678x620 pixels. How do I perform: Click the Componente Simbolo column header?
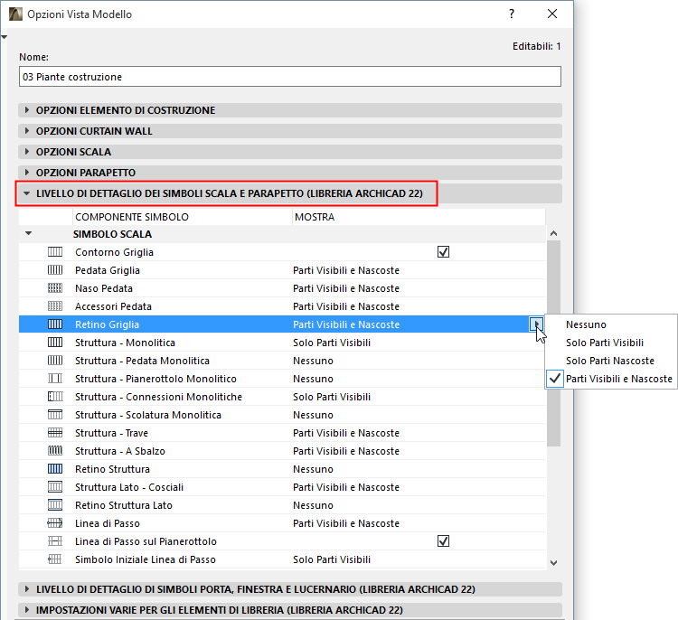pos(182,217)
